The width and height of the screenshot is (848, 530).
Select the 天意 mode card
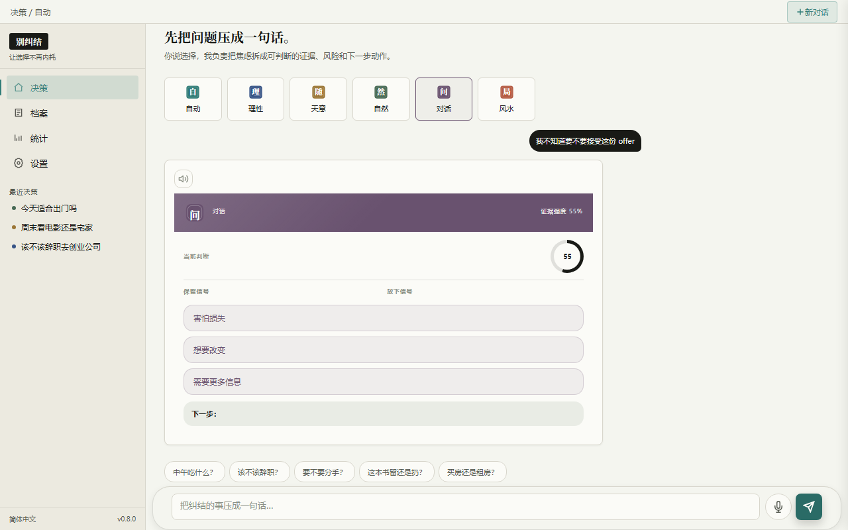[318, 99]
